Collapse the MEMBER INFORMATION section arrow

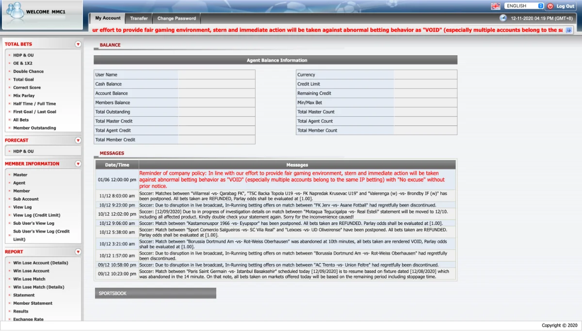[x=78, y=164]
